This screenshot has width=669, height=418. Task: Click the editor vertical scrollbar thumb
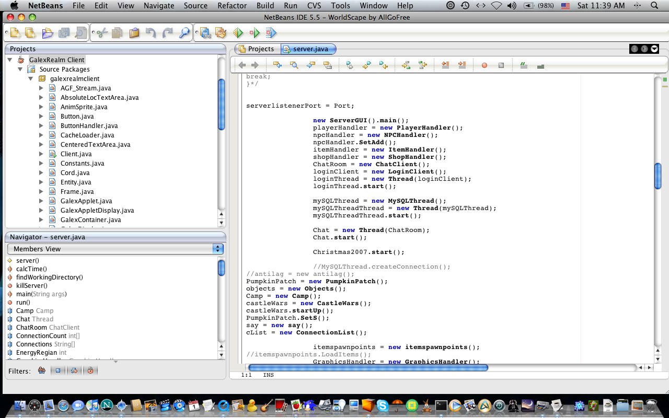coord(658,176)
